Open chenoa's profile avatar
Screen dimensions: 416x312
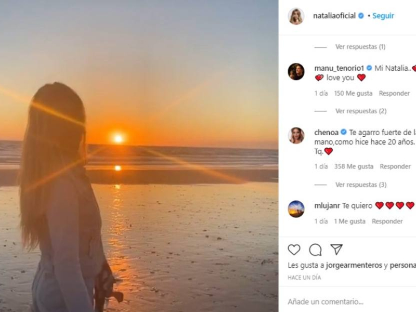(296, 135)
